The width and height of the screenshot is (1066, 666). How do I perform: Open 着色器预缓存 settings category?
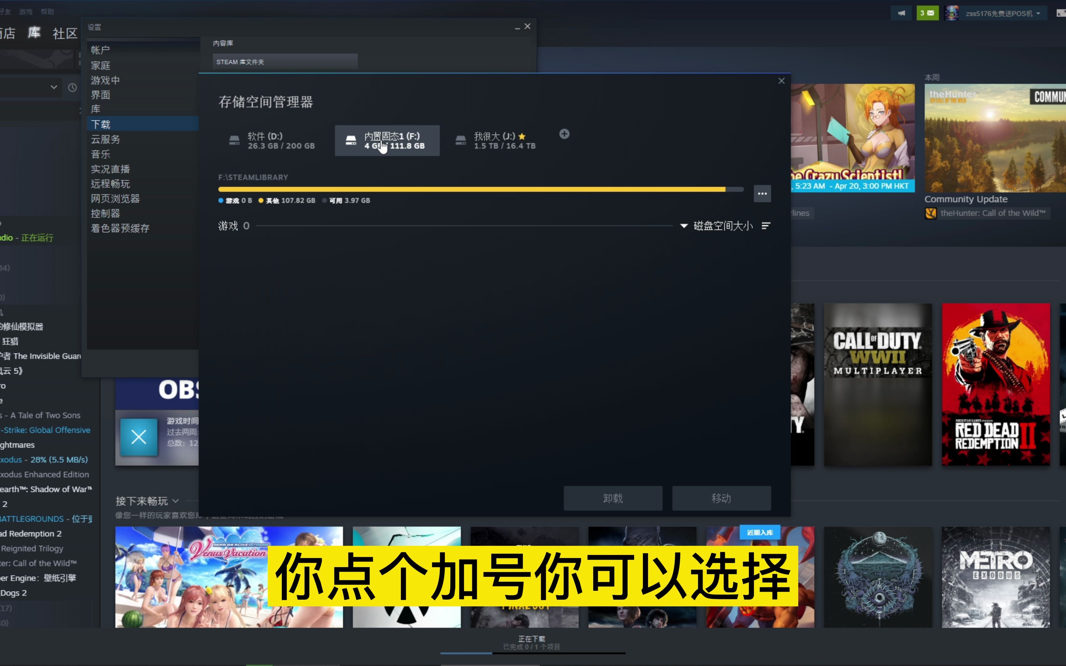pos(143,228)
